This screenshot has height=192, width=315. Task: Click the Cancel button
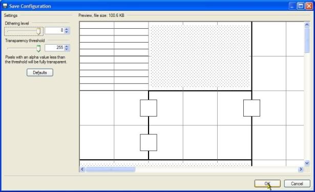point(297,183)
